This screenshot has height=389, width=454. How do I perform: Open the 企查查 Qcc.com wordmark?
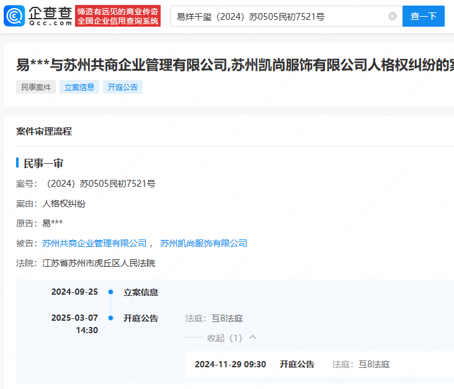pyautogui.click(x=50, y=16)
